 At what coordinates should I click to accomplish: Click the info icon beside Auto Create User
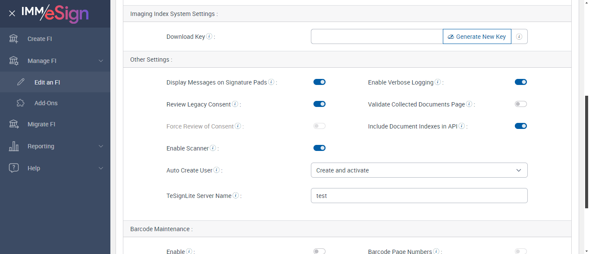216,170
